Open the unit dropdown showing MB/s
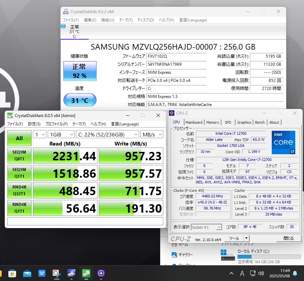 point(152,134)
